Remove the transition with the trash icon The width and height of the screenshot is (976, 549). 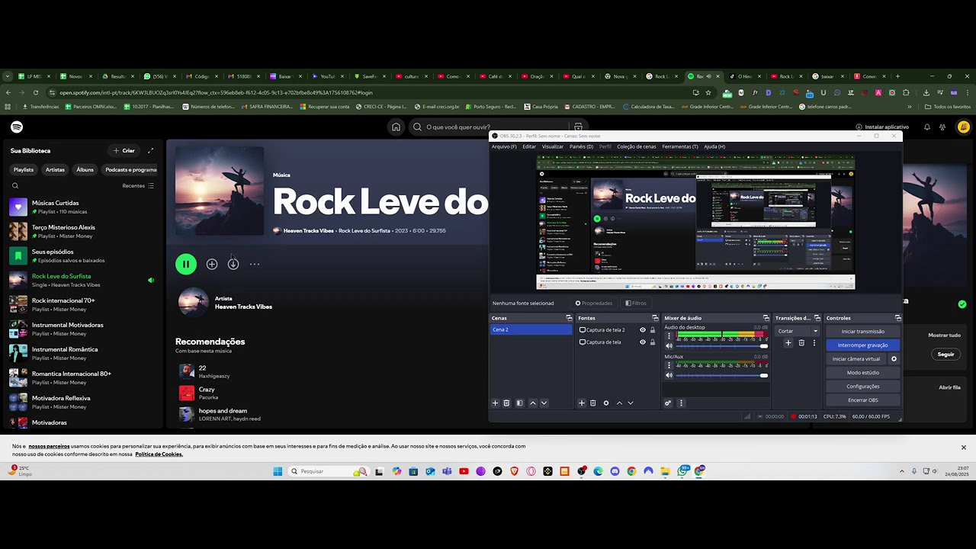point(801,343)
